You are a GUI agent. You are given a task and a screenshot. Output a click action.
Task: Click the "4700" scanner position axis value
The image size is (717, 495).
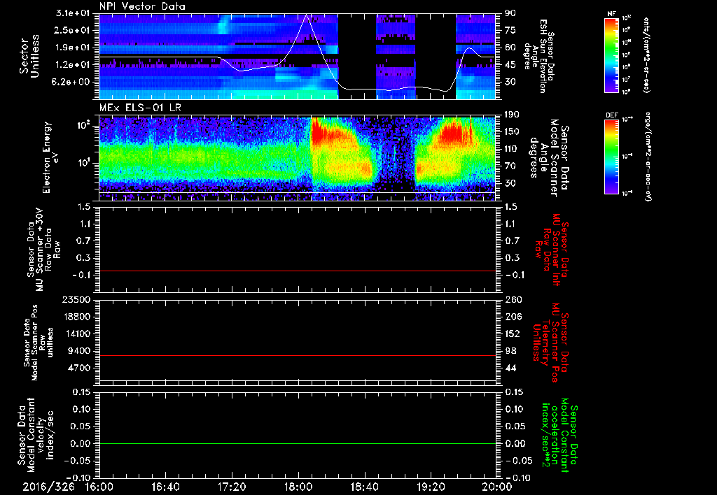(x=78, y=368)
